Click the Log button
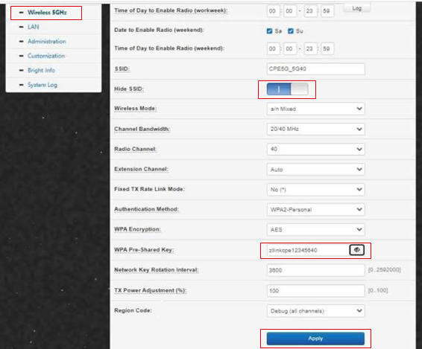Viewport: 422px width, 349px height. [x=357, y=8]
